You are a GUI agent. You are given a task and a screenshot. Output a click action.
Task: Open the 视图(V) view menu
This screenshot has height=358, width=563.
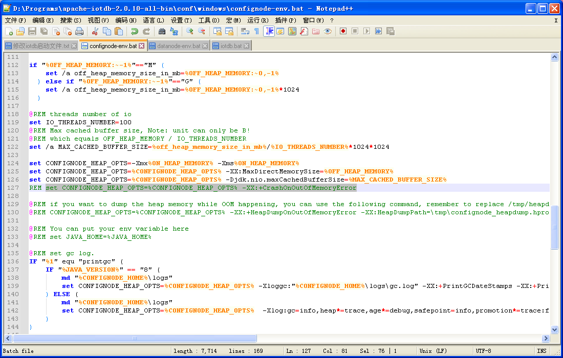tap(98, 20)
